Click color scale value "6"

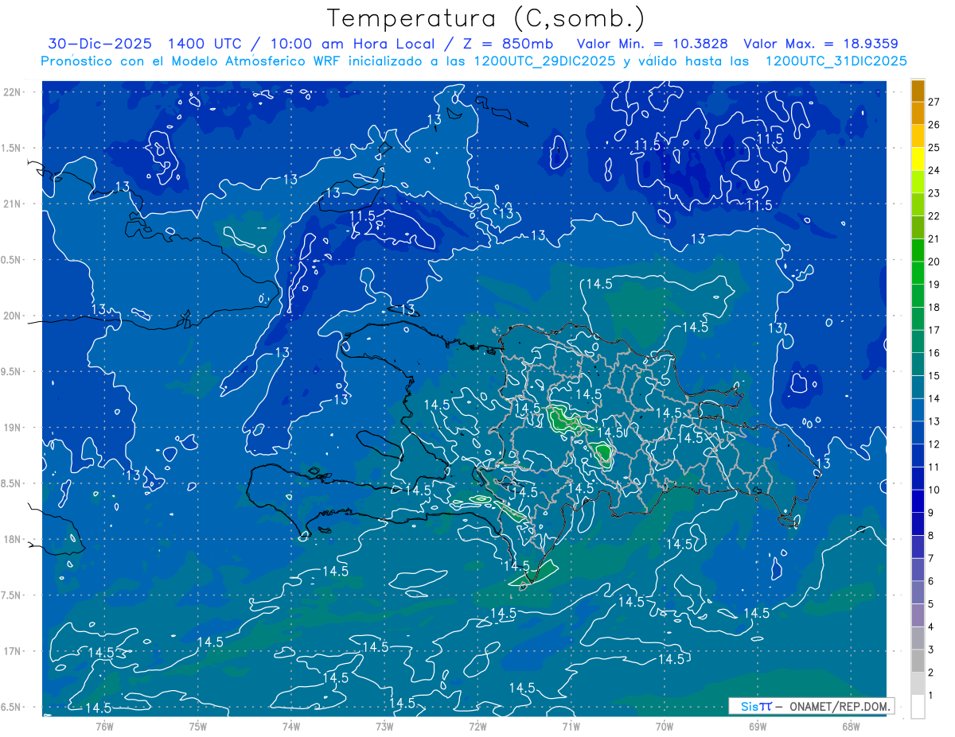(931, 581)
